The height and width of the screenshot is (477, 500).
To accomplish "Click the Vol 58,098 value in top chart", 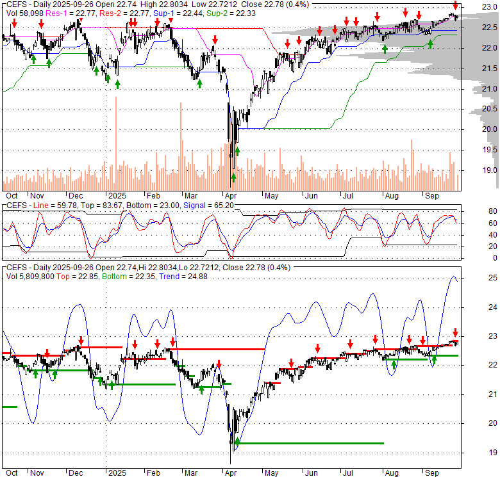I will 25,13.
